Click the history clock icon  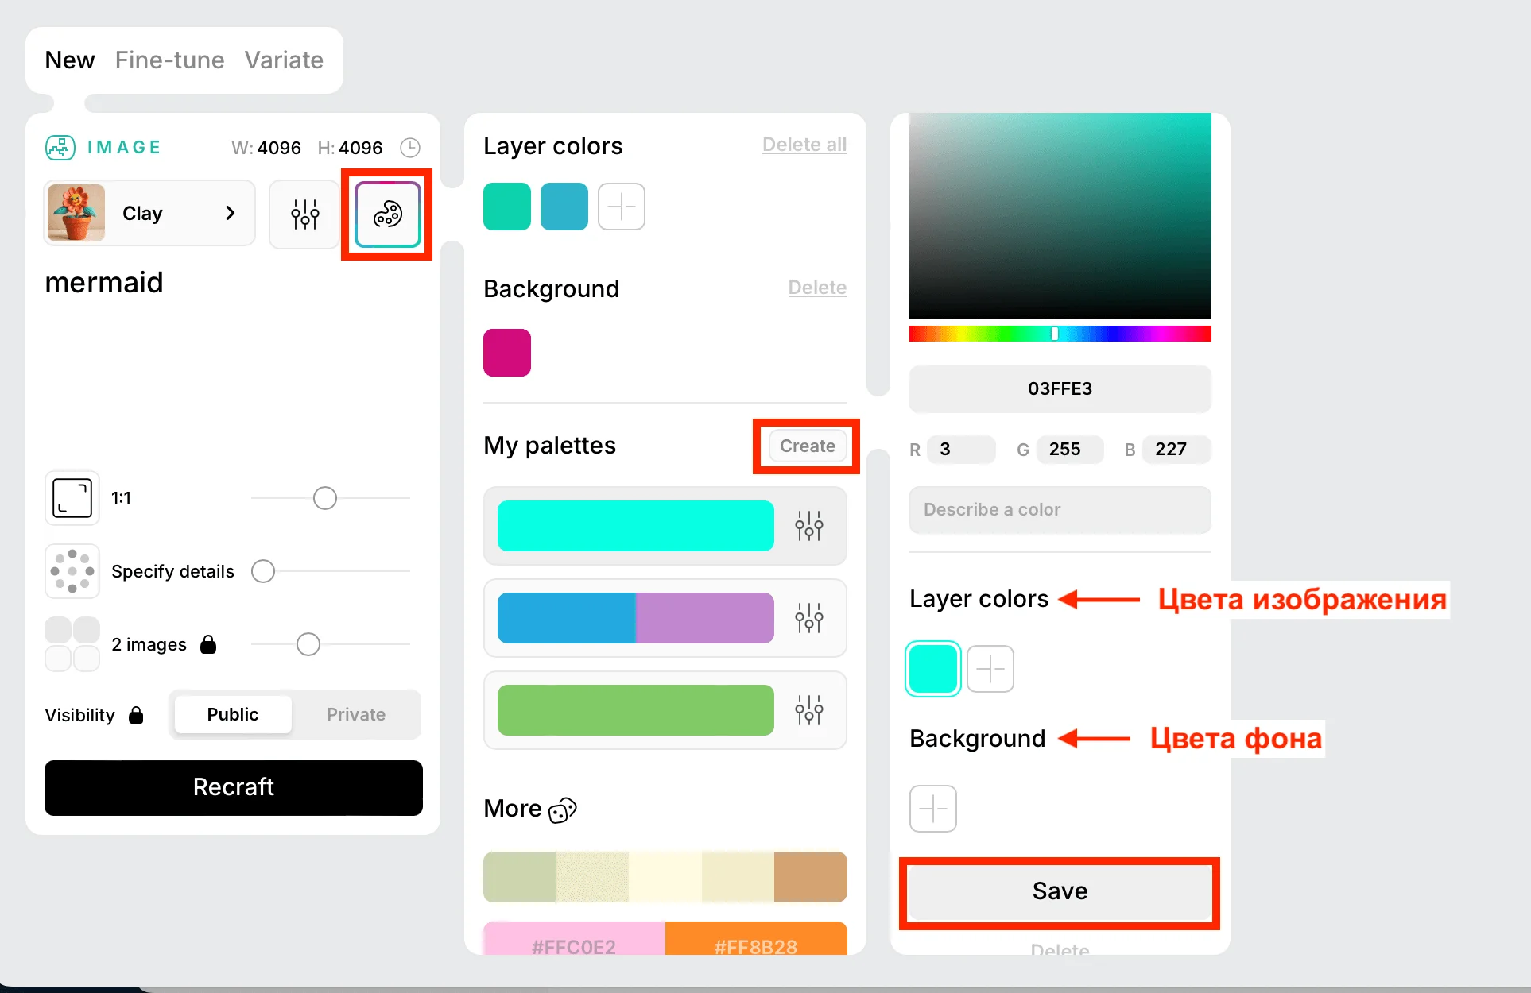[409, 148]
